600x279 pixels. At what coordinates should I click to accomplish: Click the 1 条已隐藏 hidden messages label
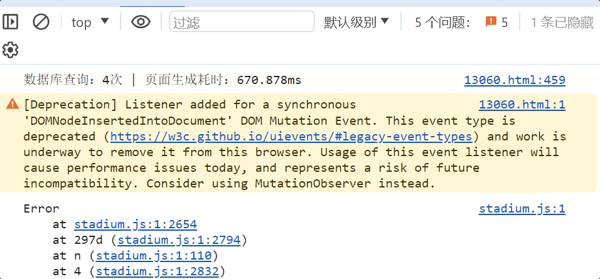[x=562, y=22]
